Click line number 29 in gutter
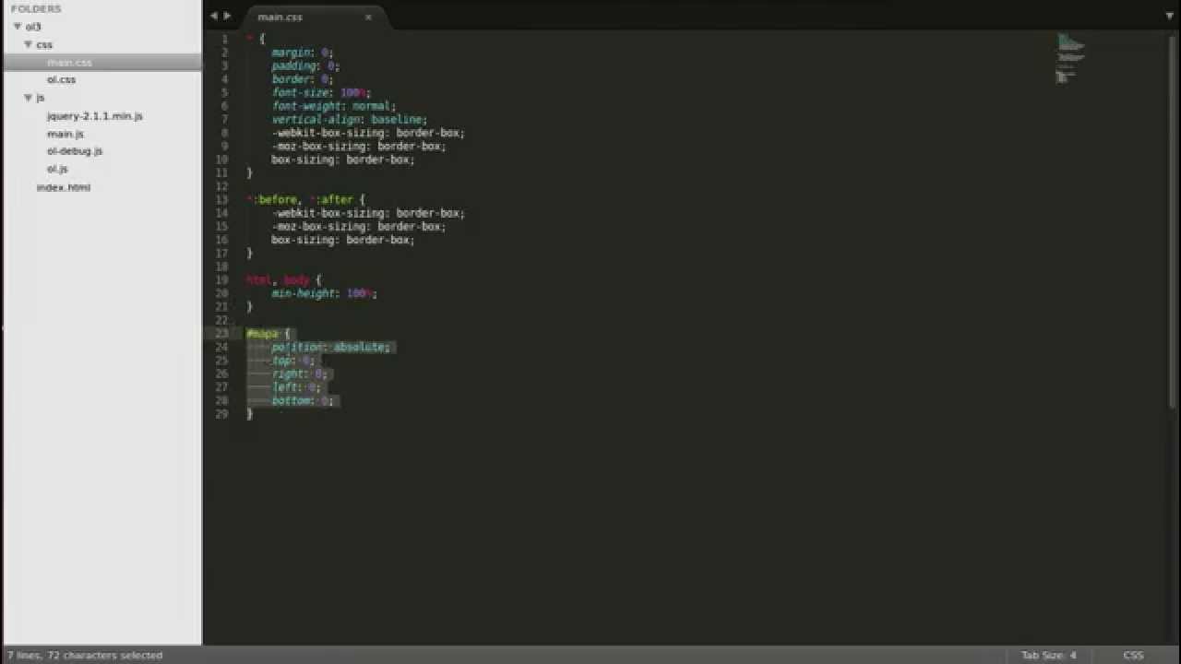Screen dimensions: 1181x664 221,414
